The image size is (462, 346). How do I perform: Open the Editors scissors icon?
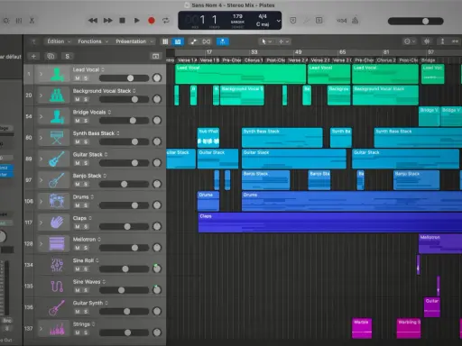32,21
